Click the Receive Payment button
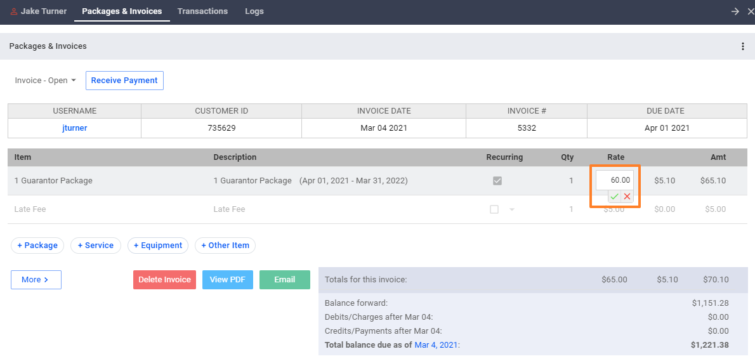755x361 pixels. [124, 81]
